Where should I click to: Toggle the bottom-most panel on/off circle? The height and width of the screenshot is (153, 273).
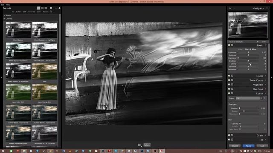[229, 139]
